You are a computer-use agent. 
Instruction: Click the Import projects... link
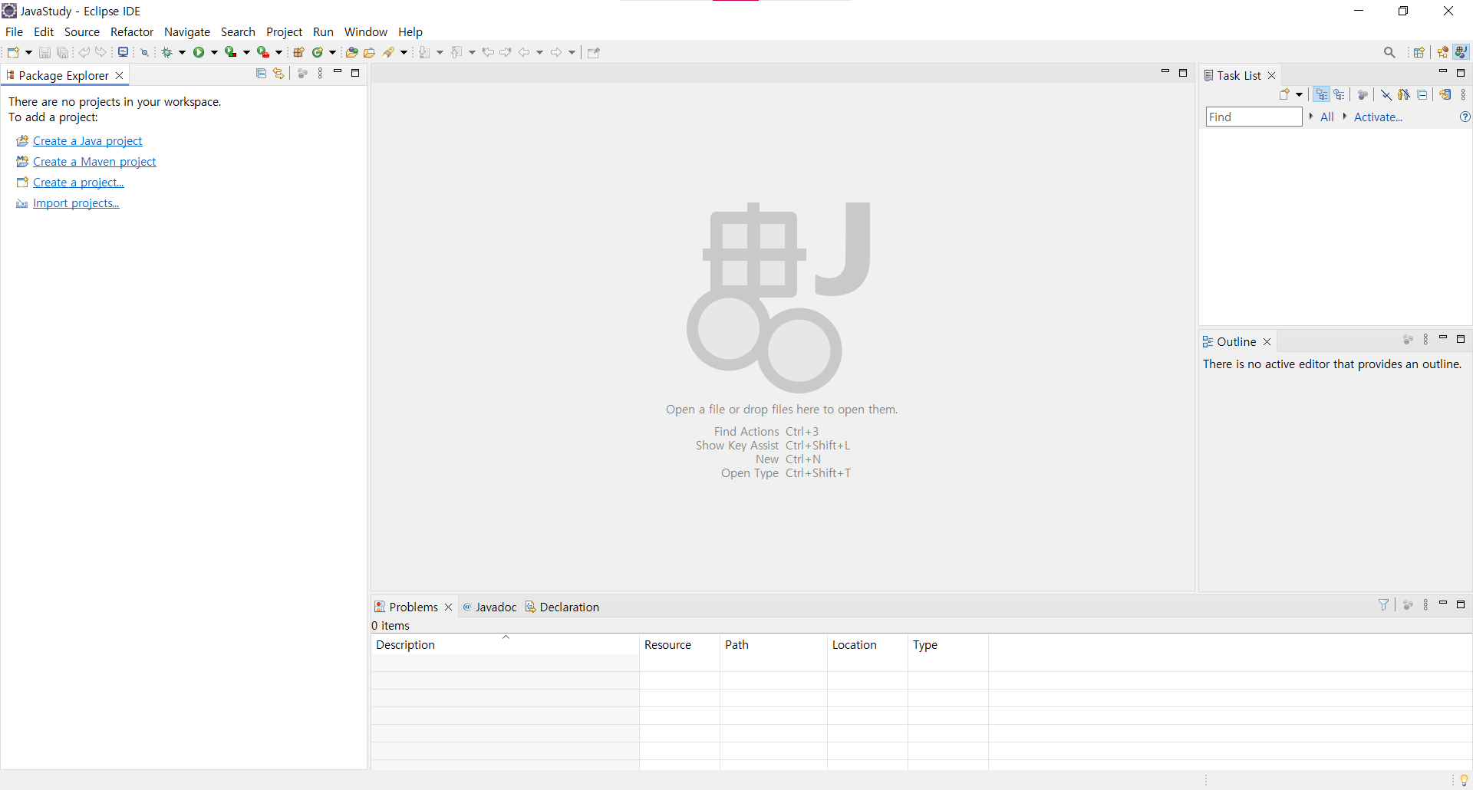76,202
